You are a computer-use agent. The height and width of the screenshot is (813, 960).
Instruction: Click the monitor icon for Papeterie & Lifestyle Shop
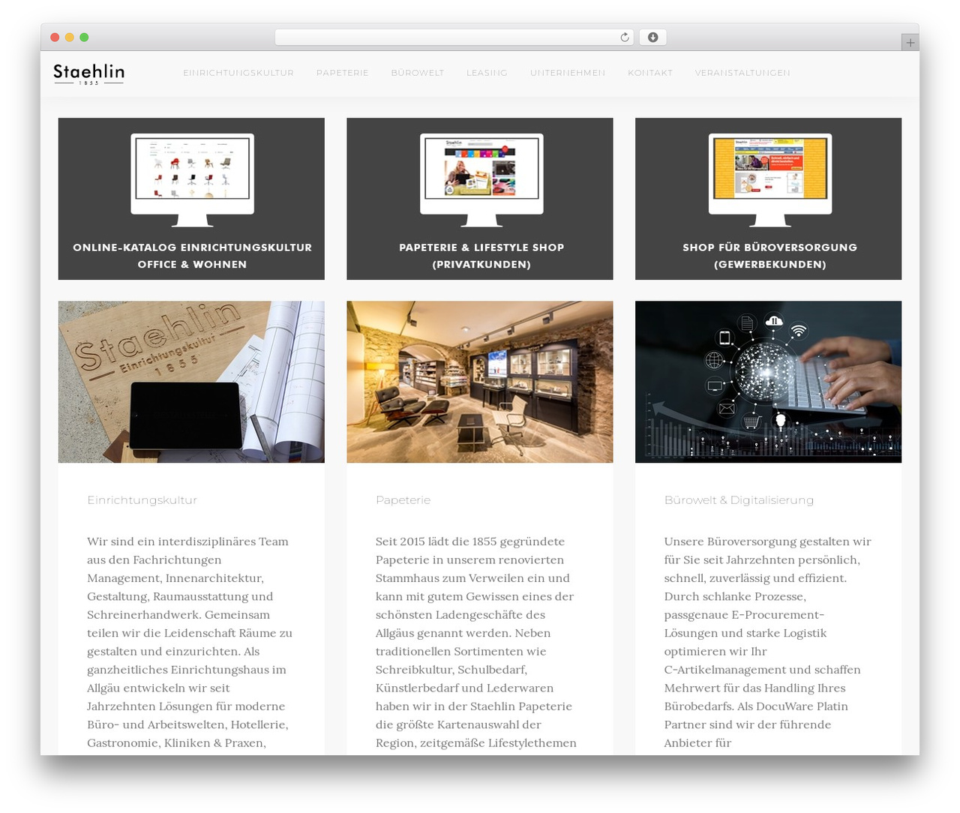[x=481, y=180]
